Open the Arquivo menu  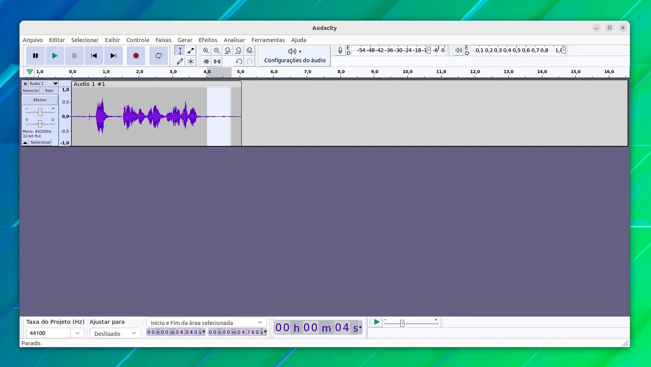[x=32, y=40]
